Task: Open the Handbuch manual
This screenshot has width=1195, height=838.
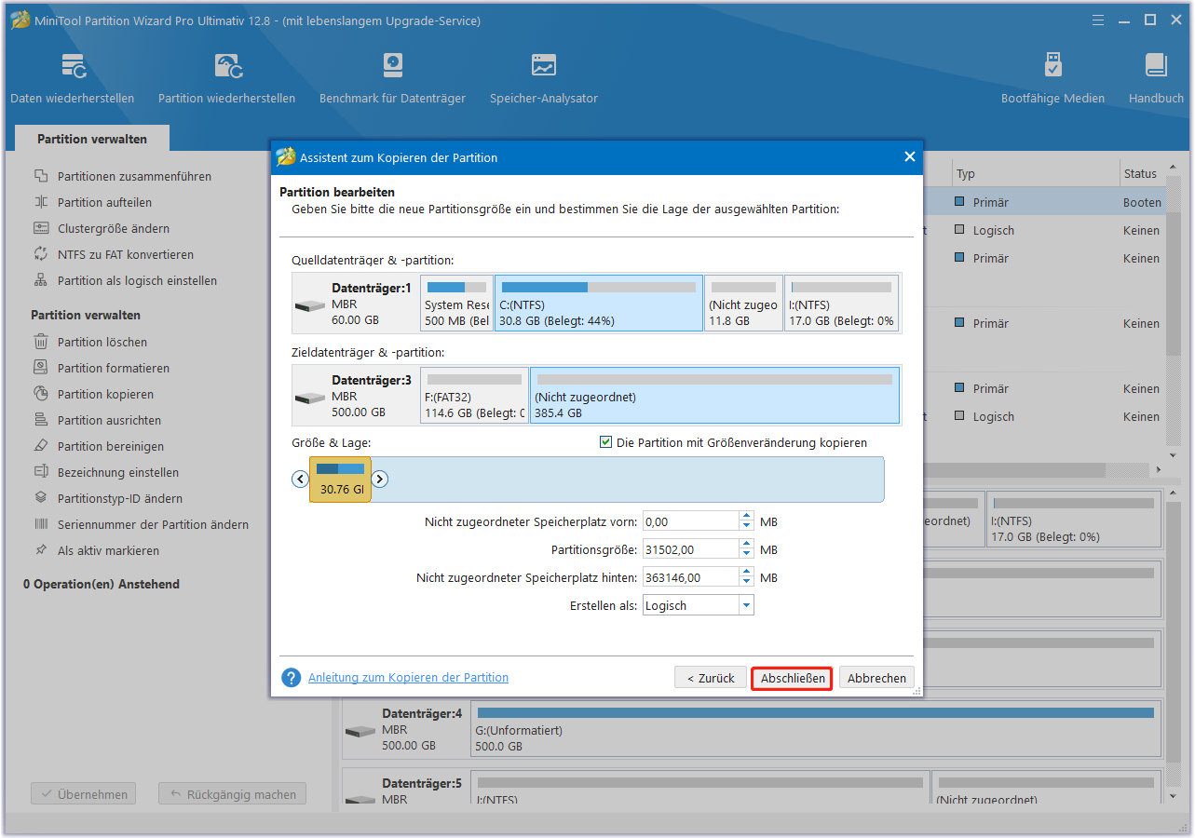Action: pyautogui.click(x=1156, y=78)
